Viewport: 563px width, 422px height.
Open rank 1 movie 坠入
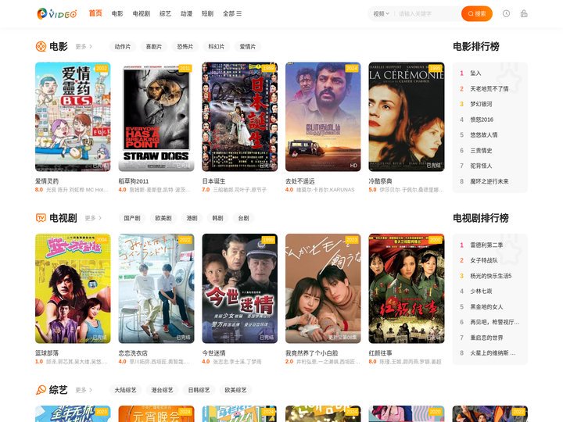[475, 73]
